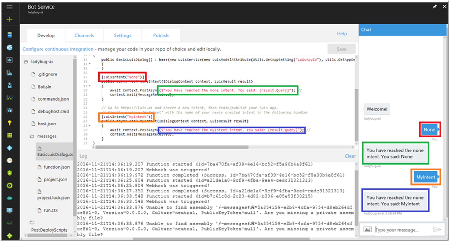
Task: Click the building sidebar icon
Action: tap(9, 72)
